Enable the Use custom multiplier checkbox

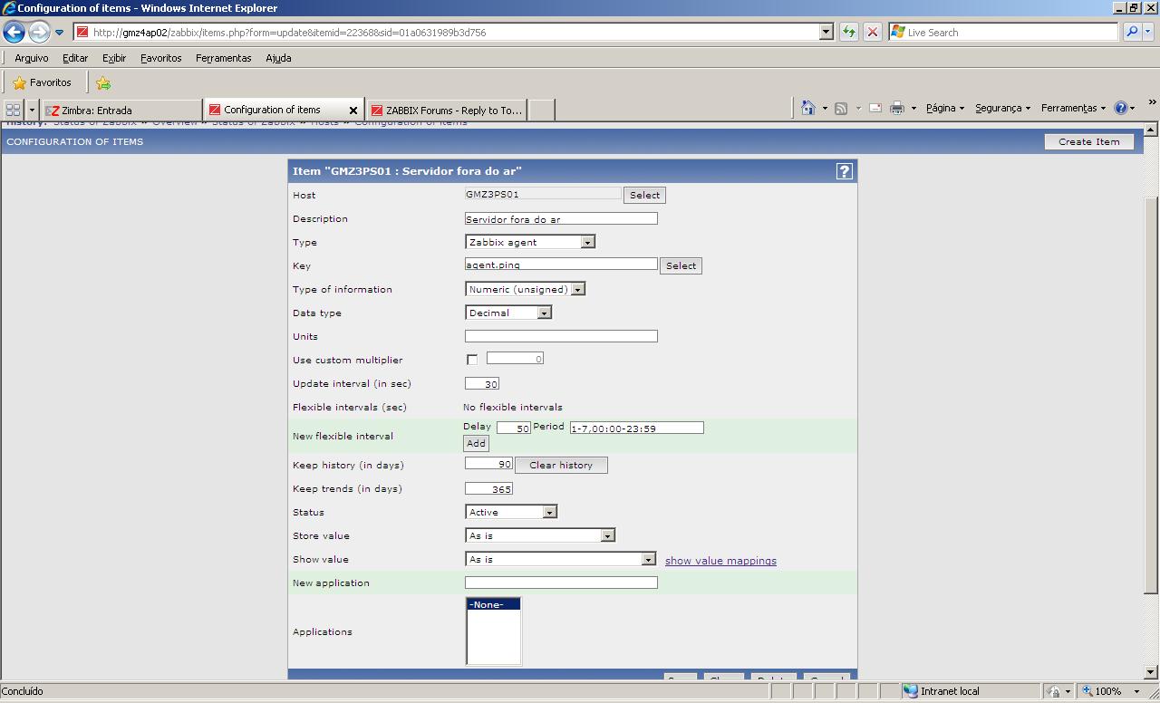[x=472, y=360]
